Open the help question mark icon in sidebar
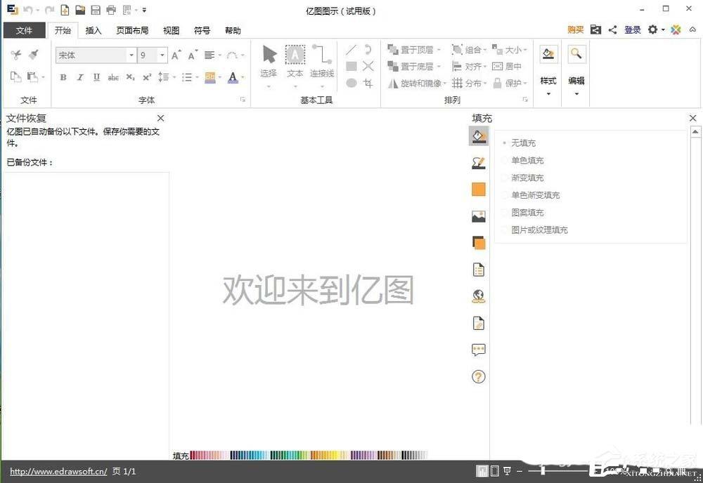The height and width of the screenshot is (483, 703). 478,377
